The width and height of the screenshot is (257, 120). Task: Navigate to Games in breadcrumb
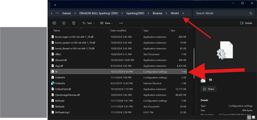67,13
